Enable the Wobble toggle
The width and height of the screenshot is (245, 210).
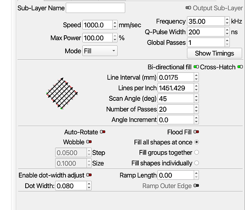pos(89,142)
